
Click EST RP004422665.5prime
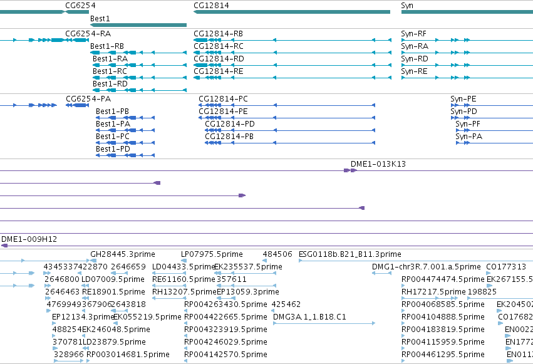[225, 317]
